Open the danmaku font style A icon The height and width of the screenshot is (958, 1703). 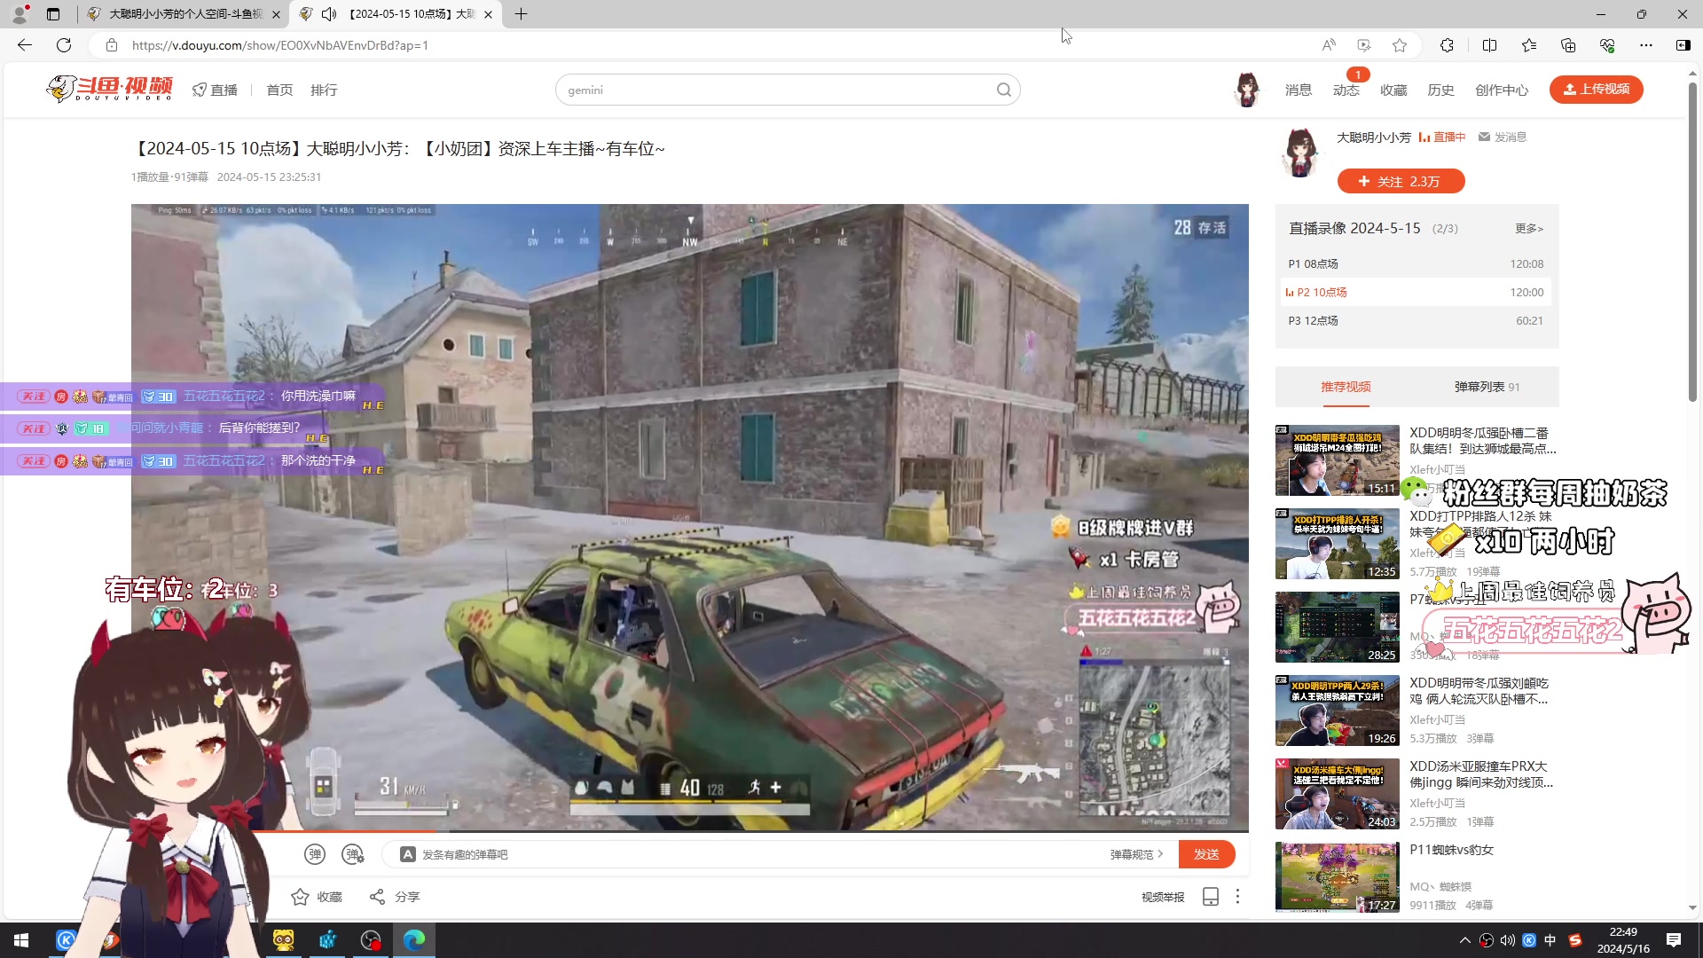click(408, 854)
